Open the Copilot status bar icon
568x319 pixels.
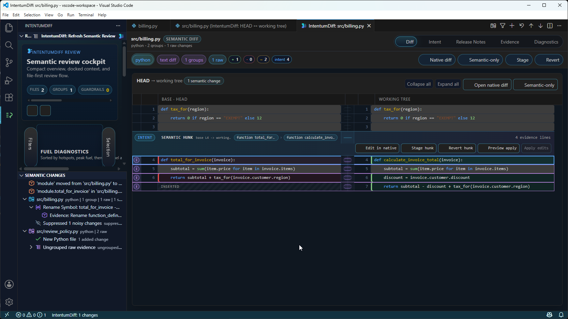(x=549, y=315)
